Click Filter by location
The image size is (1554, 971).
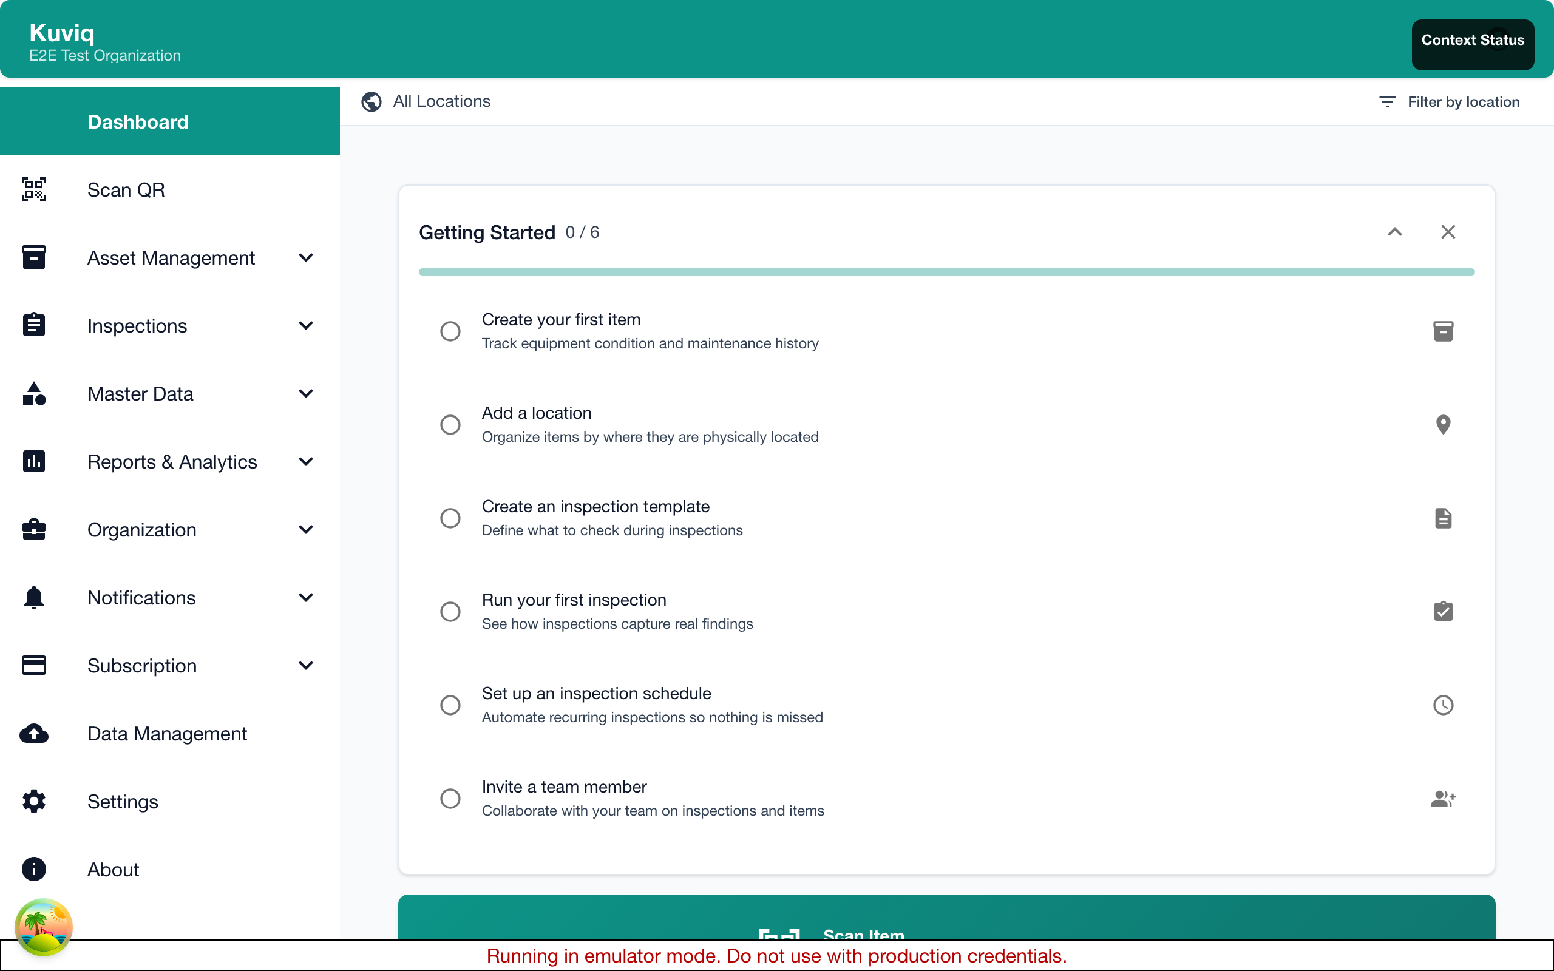pos(1449,101)
